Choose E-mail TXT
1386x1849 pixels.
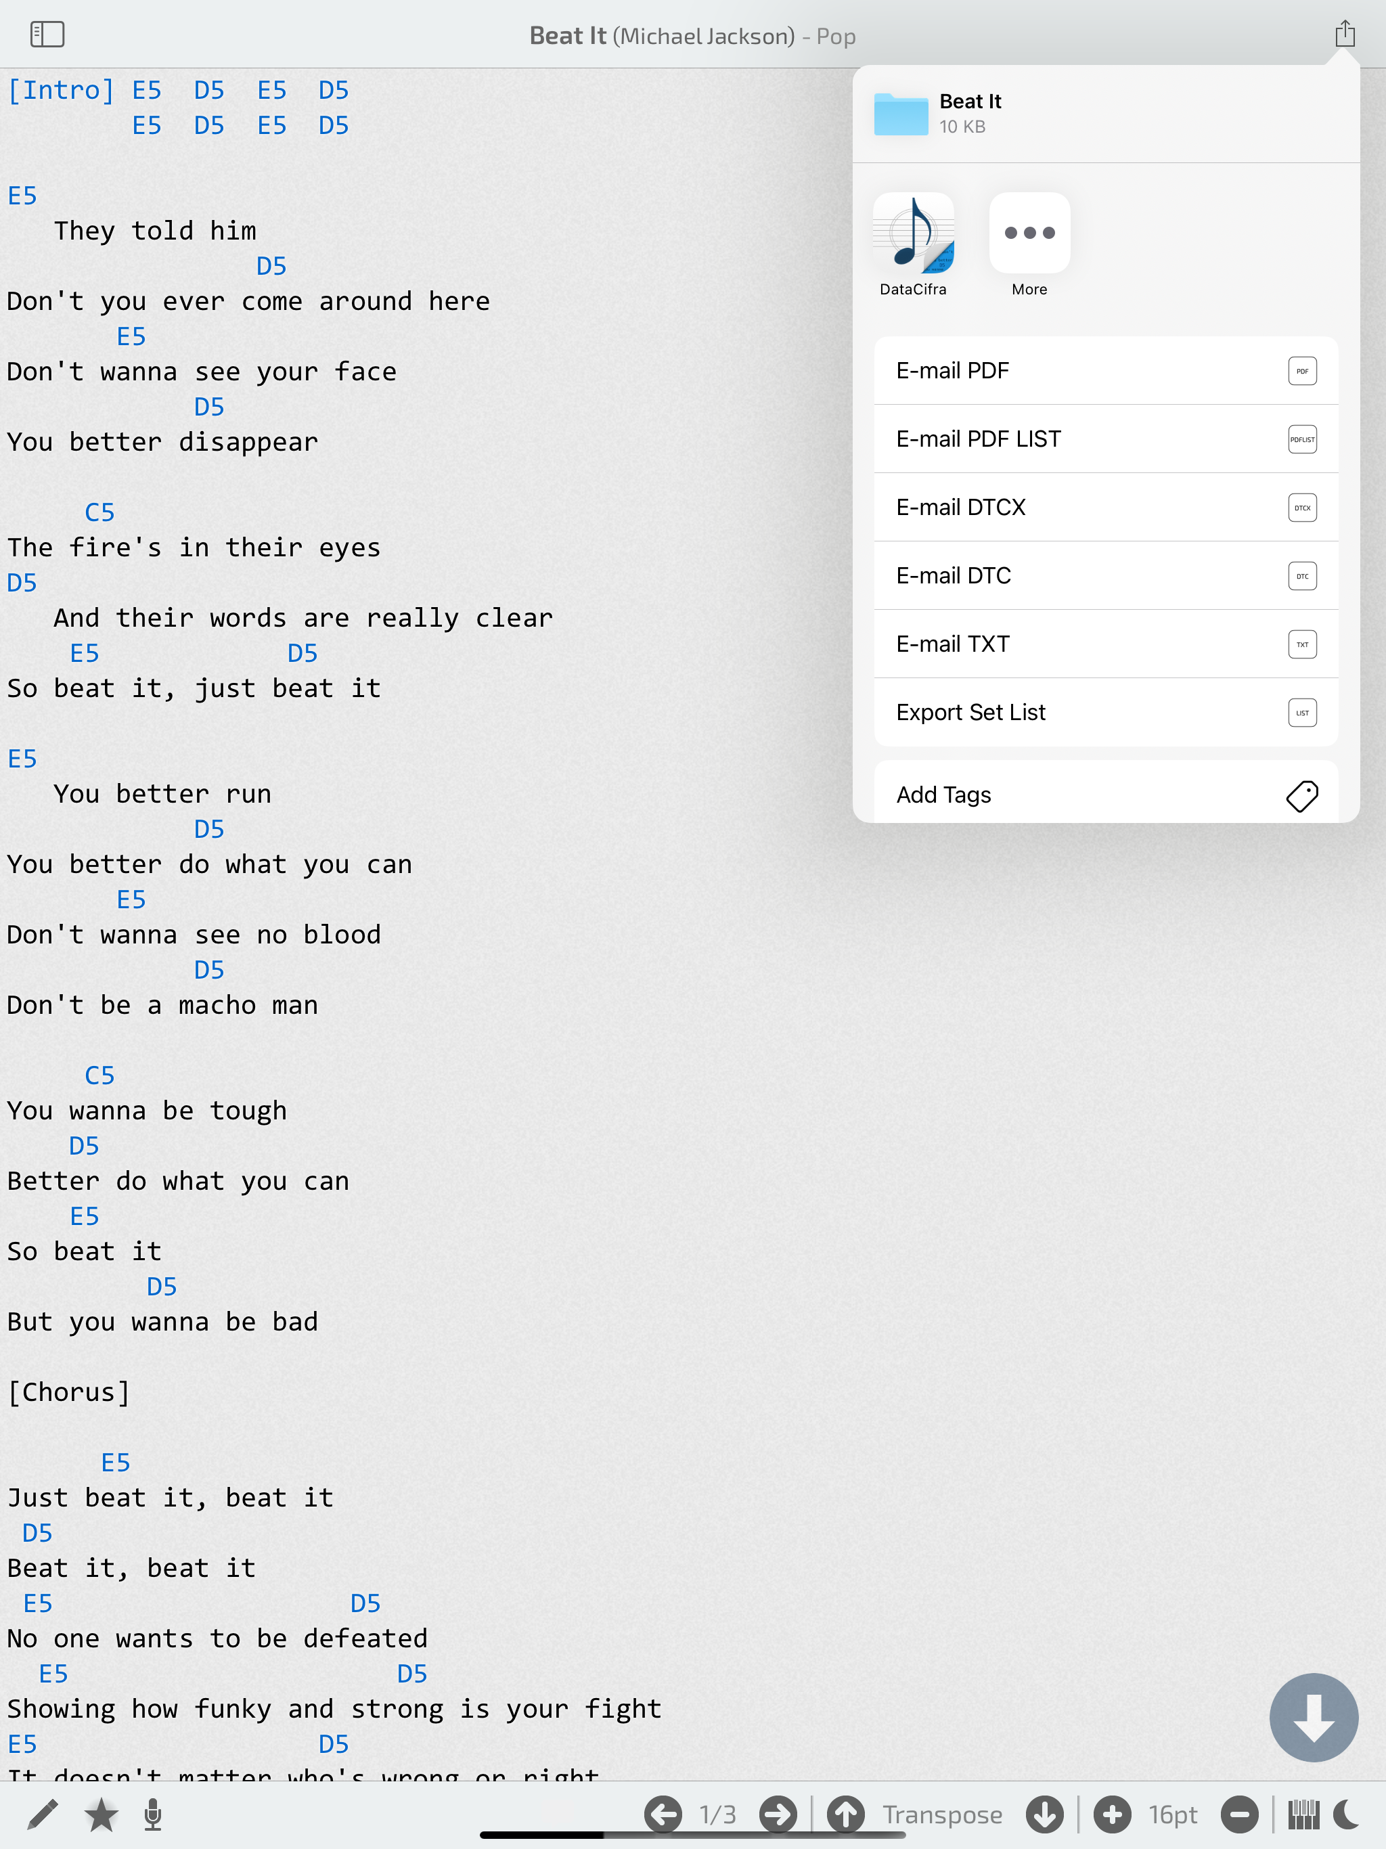(x=1105, y=644)
